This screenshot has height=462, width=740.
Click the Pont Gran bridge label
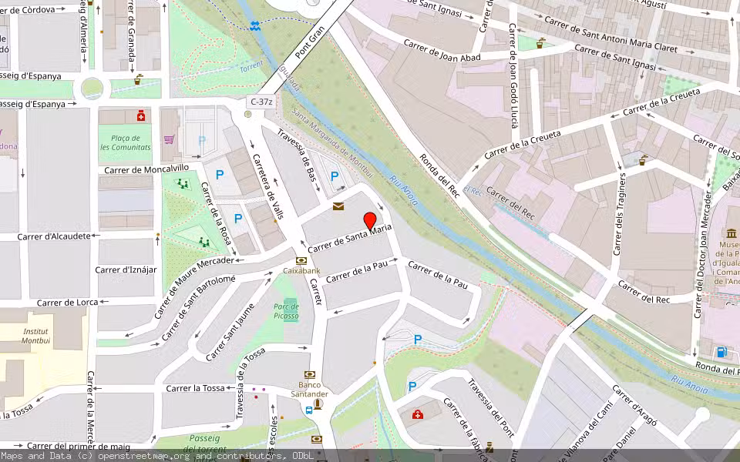310,42
